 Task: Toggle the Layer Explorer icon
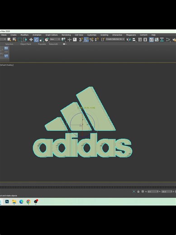(145, 40)
